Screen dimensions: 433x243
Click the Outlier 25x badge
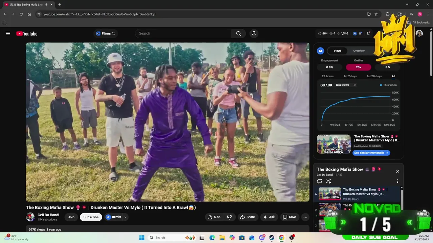(359, 67)
